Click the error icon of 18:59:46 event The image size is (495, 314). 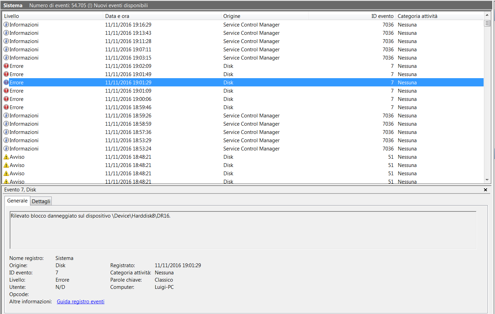pyautogui.click(x=6, y=107)
